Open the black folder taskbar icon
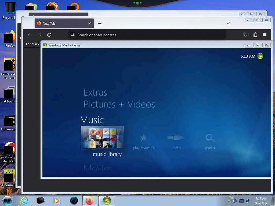The height and width of the screenshot is (206, 275). pos(41,201)
